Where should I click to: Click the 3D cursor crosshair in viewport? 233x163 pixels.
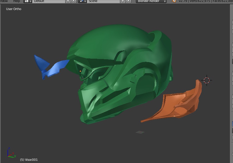(207, 80)
